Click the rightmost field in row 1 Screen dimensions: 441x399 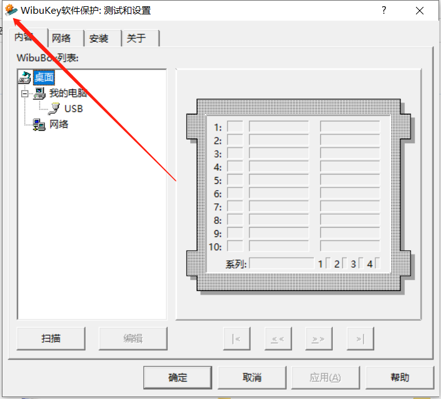pyautogui.click(x=350, y=126)
